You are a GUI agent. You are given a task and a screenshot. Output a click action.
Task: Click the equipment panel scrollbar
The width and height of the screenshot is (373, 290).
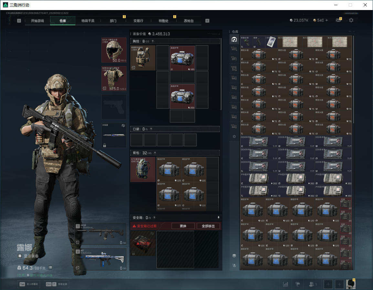tap(221, 74)
